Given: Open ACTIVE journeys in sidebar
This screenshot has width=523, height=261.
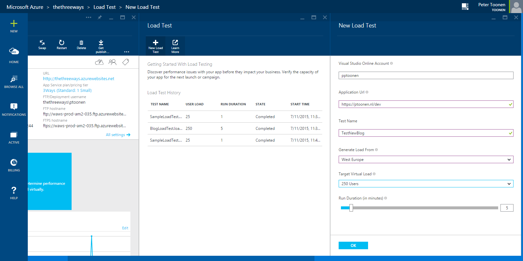Looking at the screenshot, I should 14,138.
